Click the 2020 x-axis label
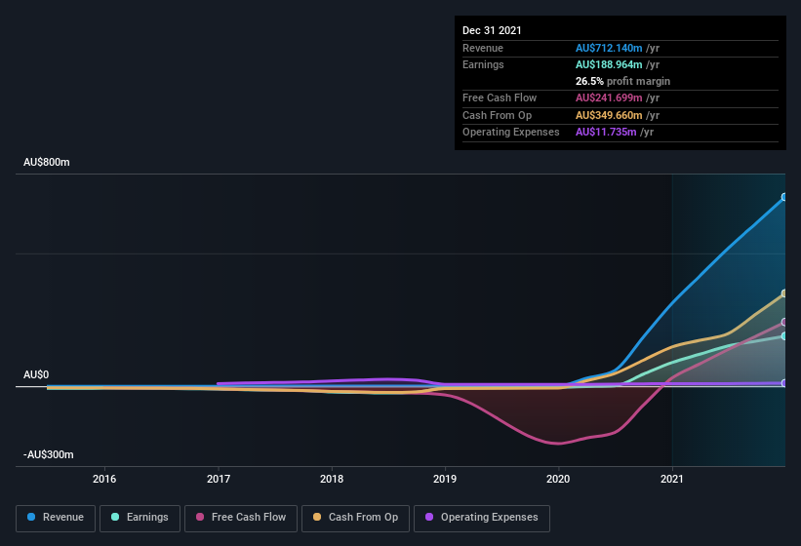The width and height of the screenshot is (801, 546). click(x=558, y=479)
